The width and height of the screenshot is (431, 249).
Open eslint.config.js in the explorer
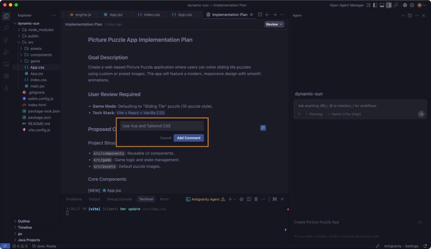(40, 99)
